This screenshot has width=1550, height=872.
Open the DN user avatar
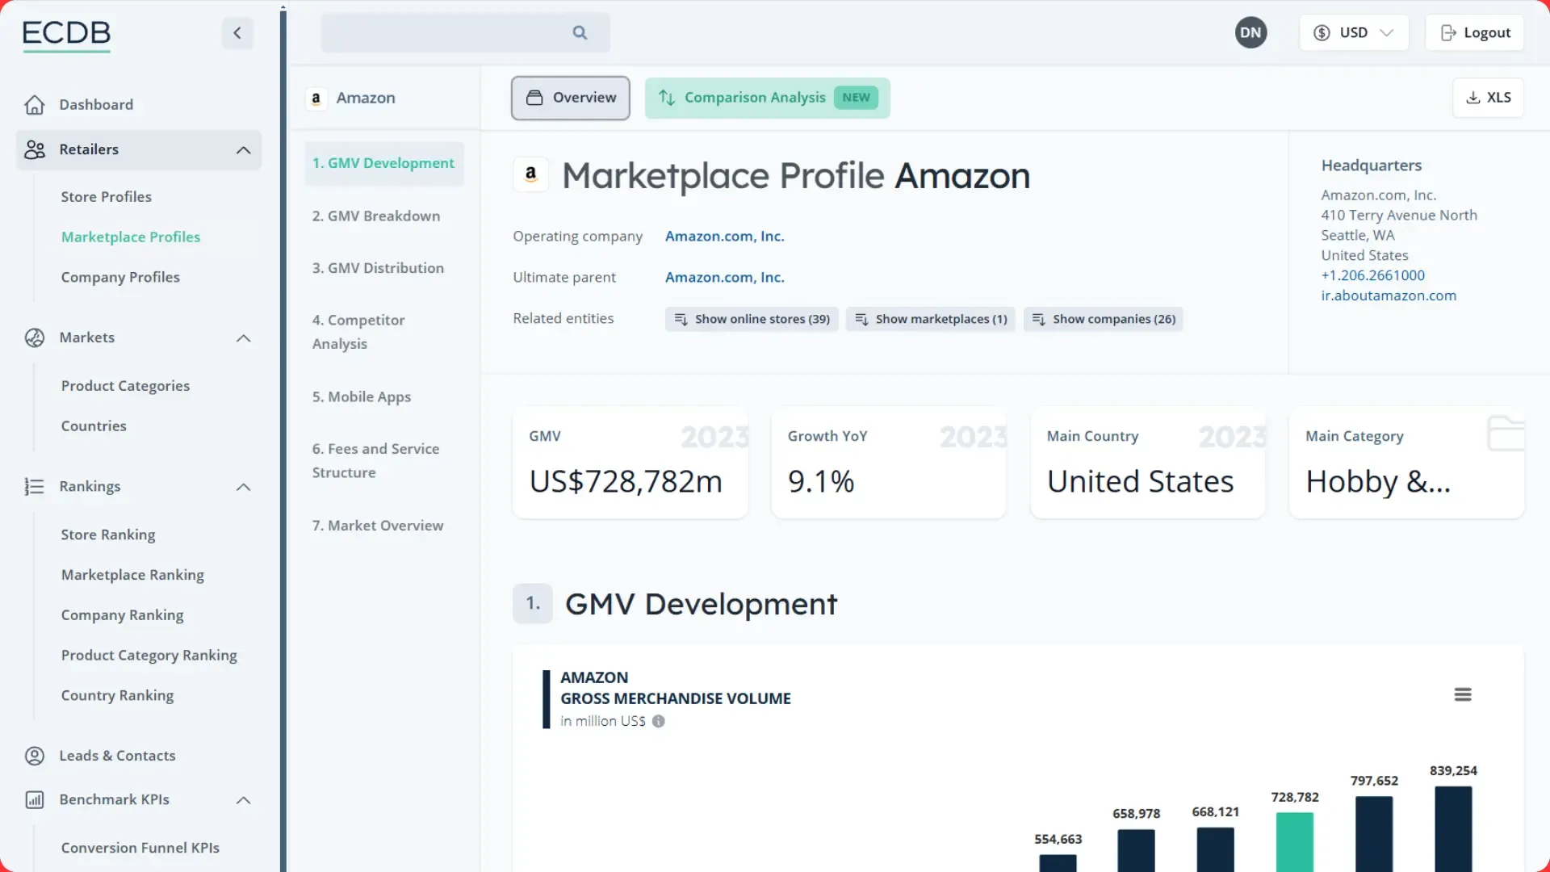(1250, 32)
